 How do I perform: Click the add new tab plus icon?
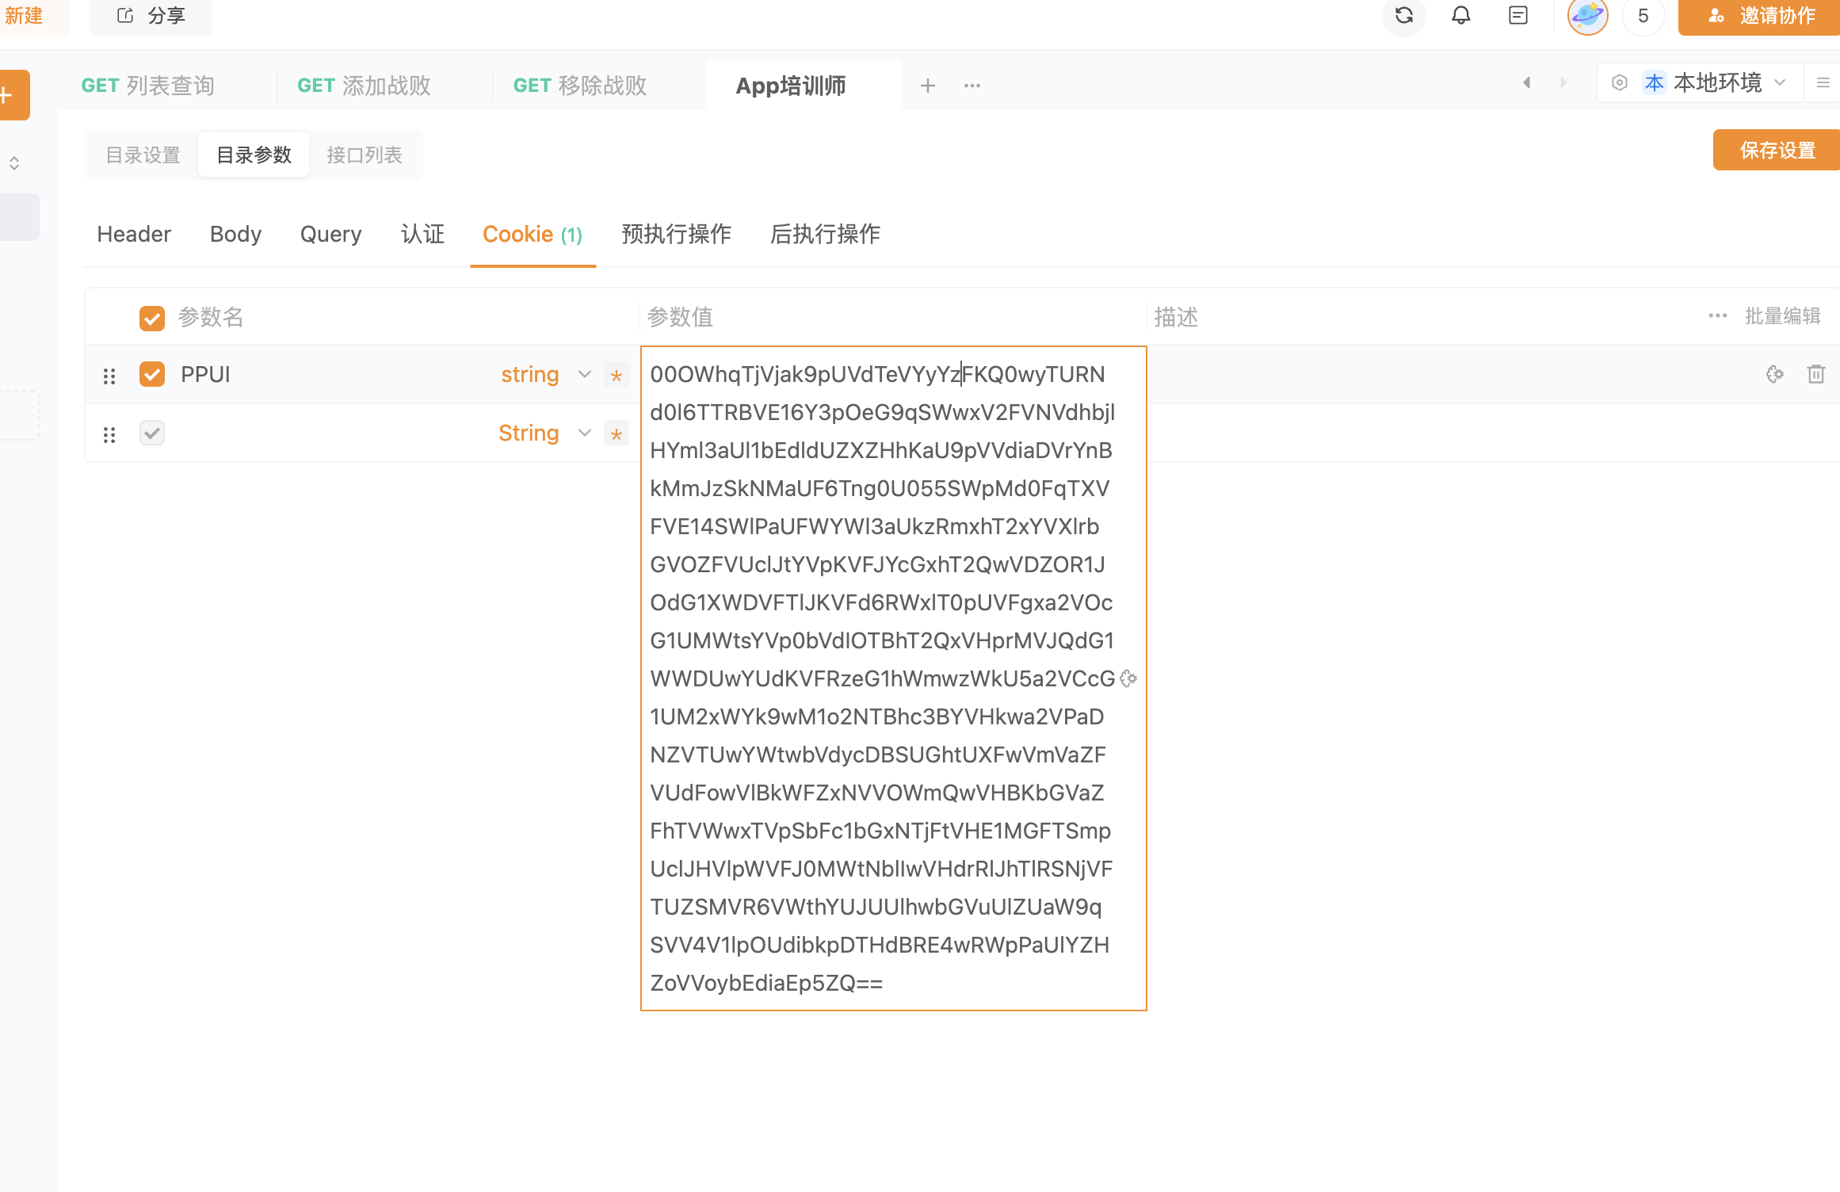[927, 86]
